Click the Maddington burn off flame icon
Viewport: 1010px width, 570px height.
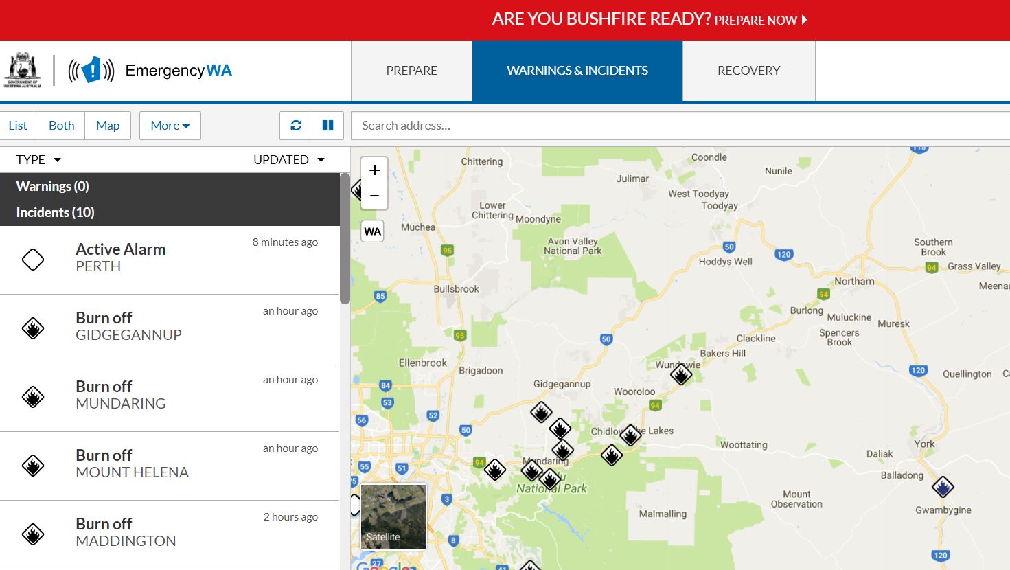(33, 534)
